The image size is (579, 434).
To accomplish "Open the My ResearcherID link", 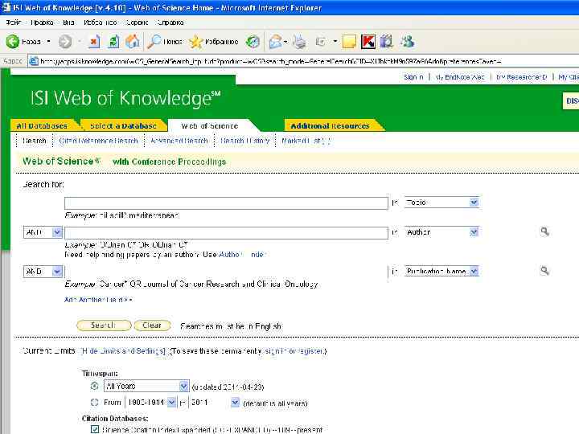I will [521, 77].
